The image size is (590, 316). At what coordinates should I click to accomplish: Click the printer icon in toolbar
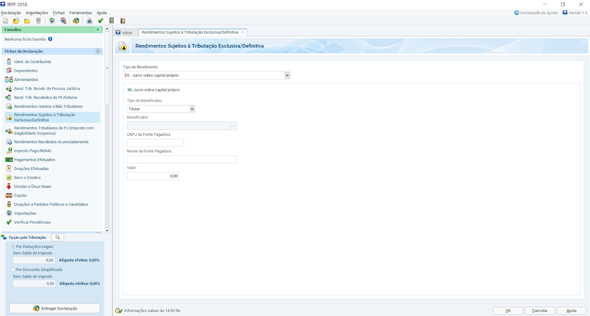pos(89,21)
